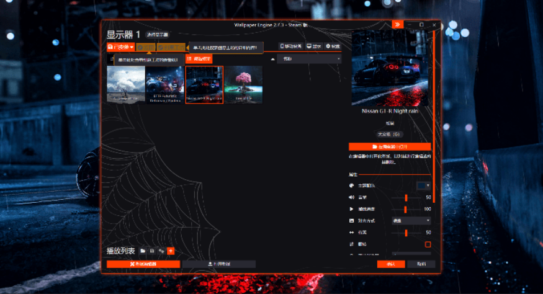Open the playlist configuration gears icon

[161, 251]
